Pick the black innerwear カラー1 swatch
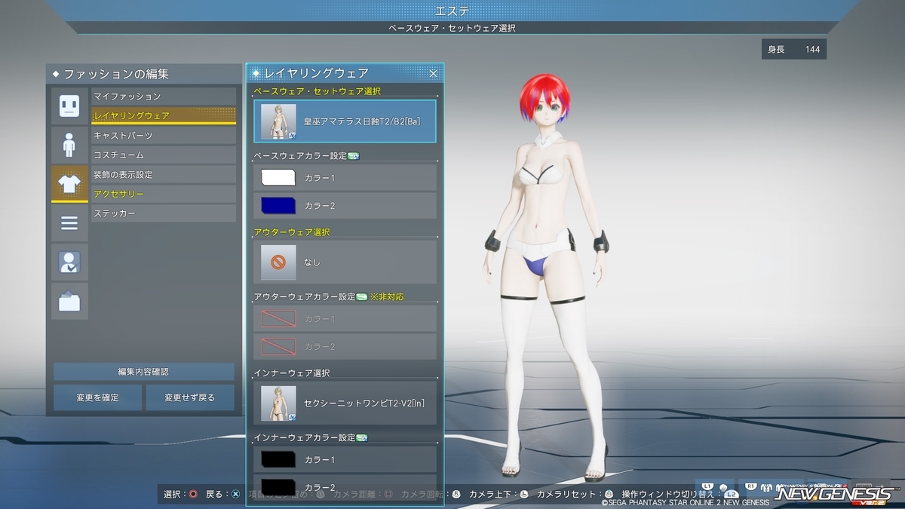Viewport: 905px width, 509px height. (x=278, y=459)
